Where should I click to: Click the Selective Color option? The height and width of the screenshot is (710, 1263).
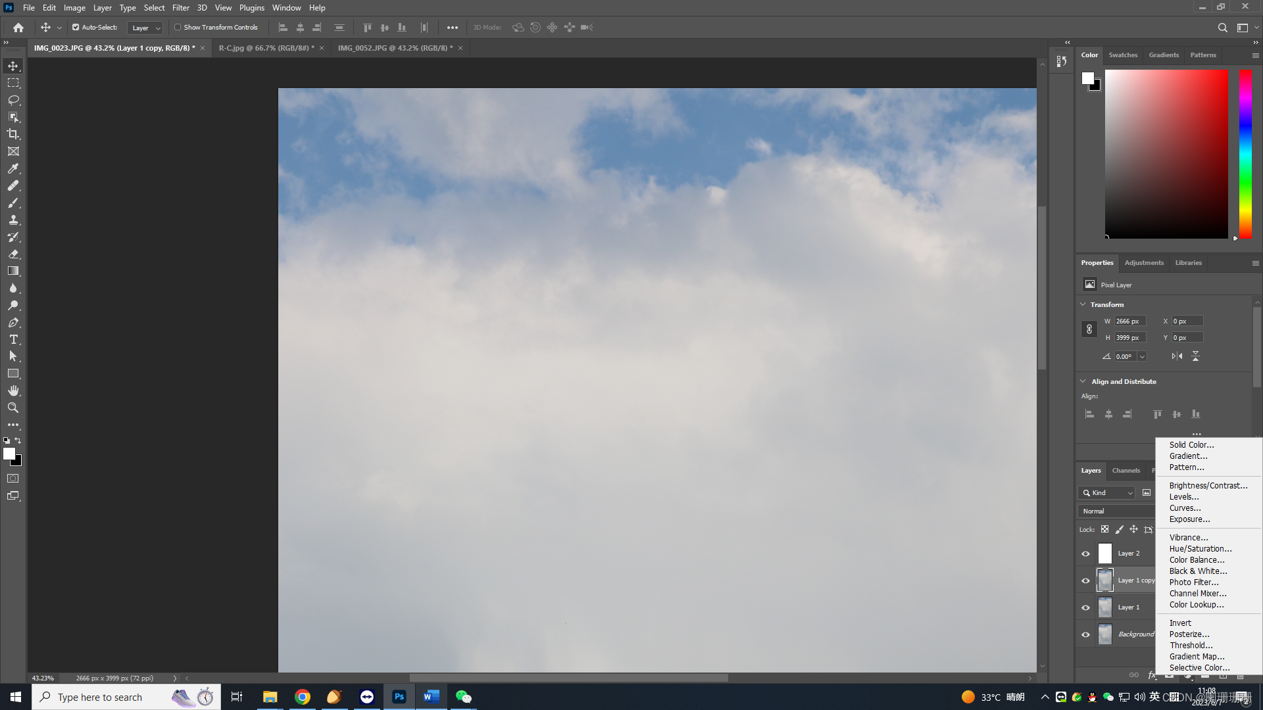1199,667
